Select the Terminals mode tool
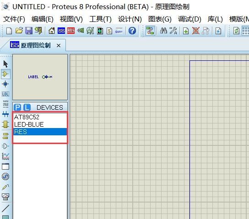The width and height of the screenshot is (249, 219). 5,136
